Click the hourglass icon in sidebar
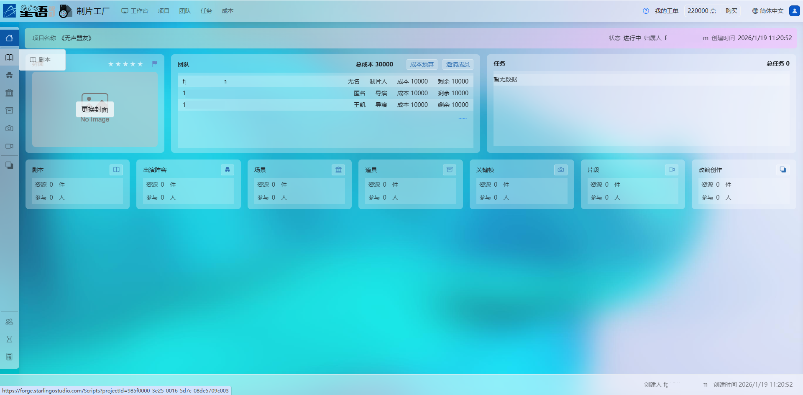This screenshot has height=395, width=803. click(x=9, y=339)
